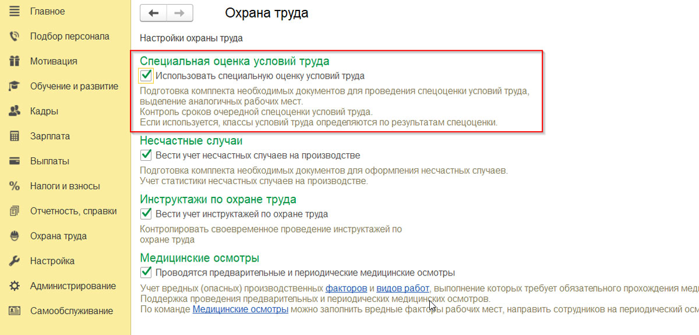Click the percent icon for Налоги и взносы
Viewport: 699px width, 335px height.
[x=15, y=186]
